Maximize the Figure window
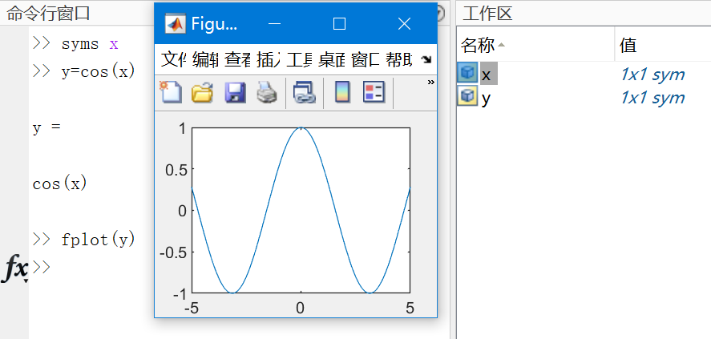711x339 pixels. [339, 23]
